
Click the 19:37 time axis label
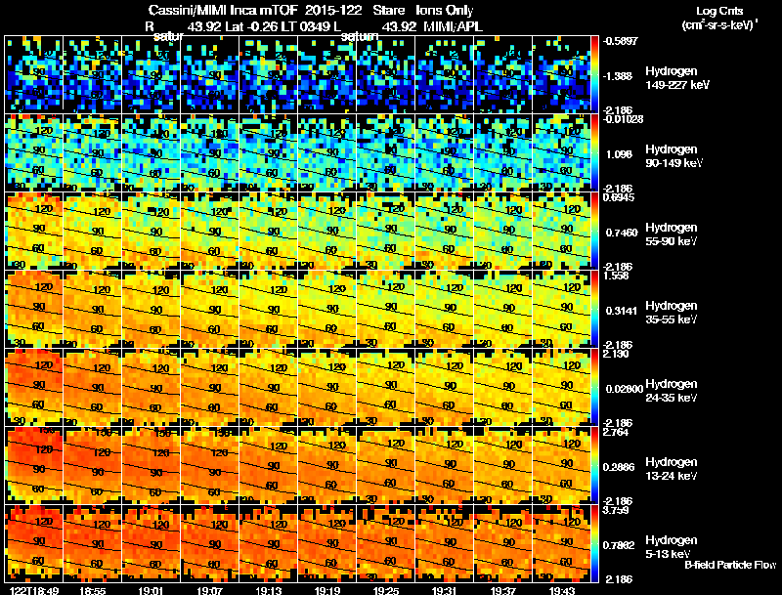[502, 590]
